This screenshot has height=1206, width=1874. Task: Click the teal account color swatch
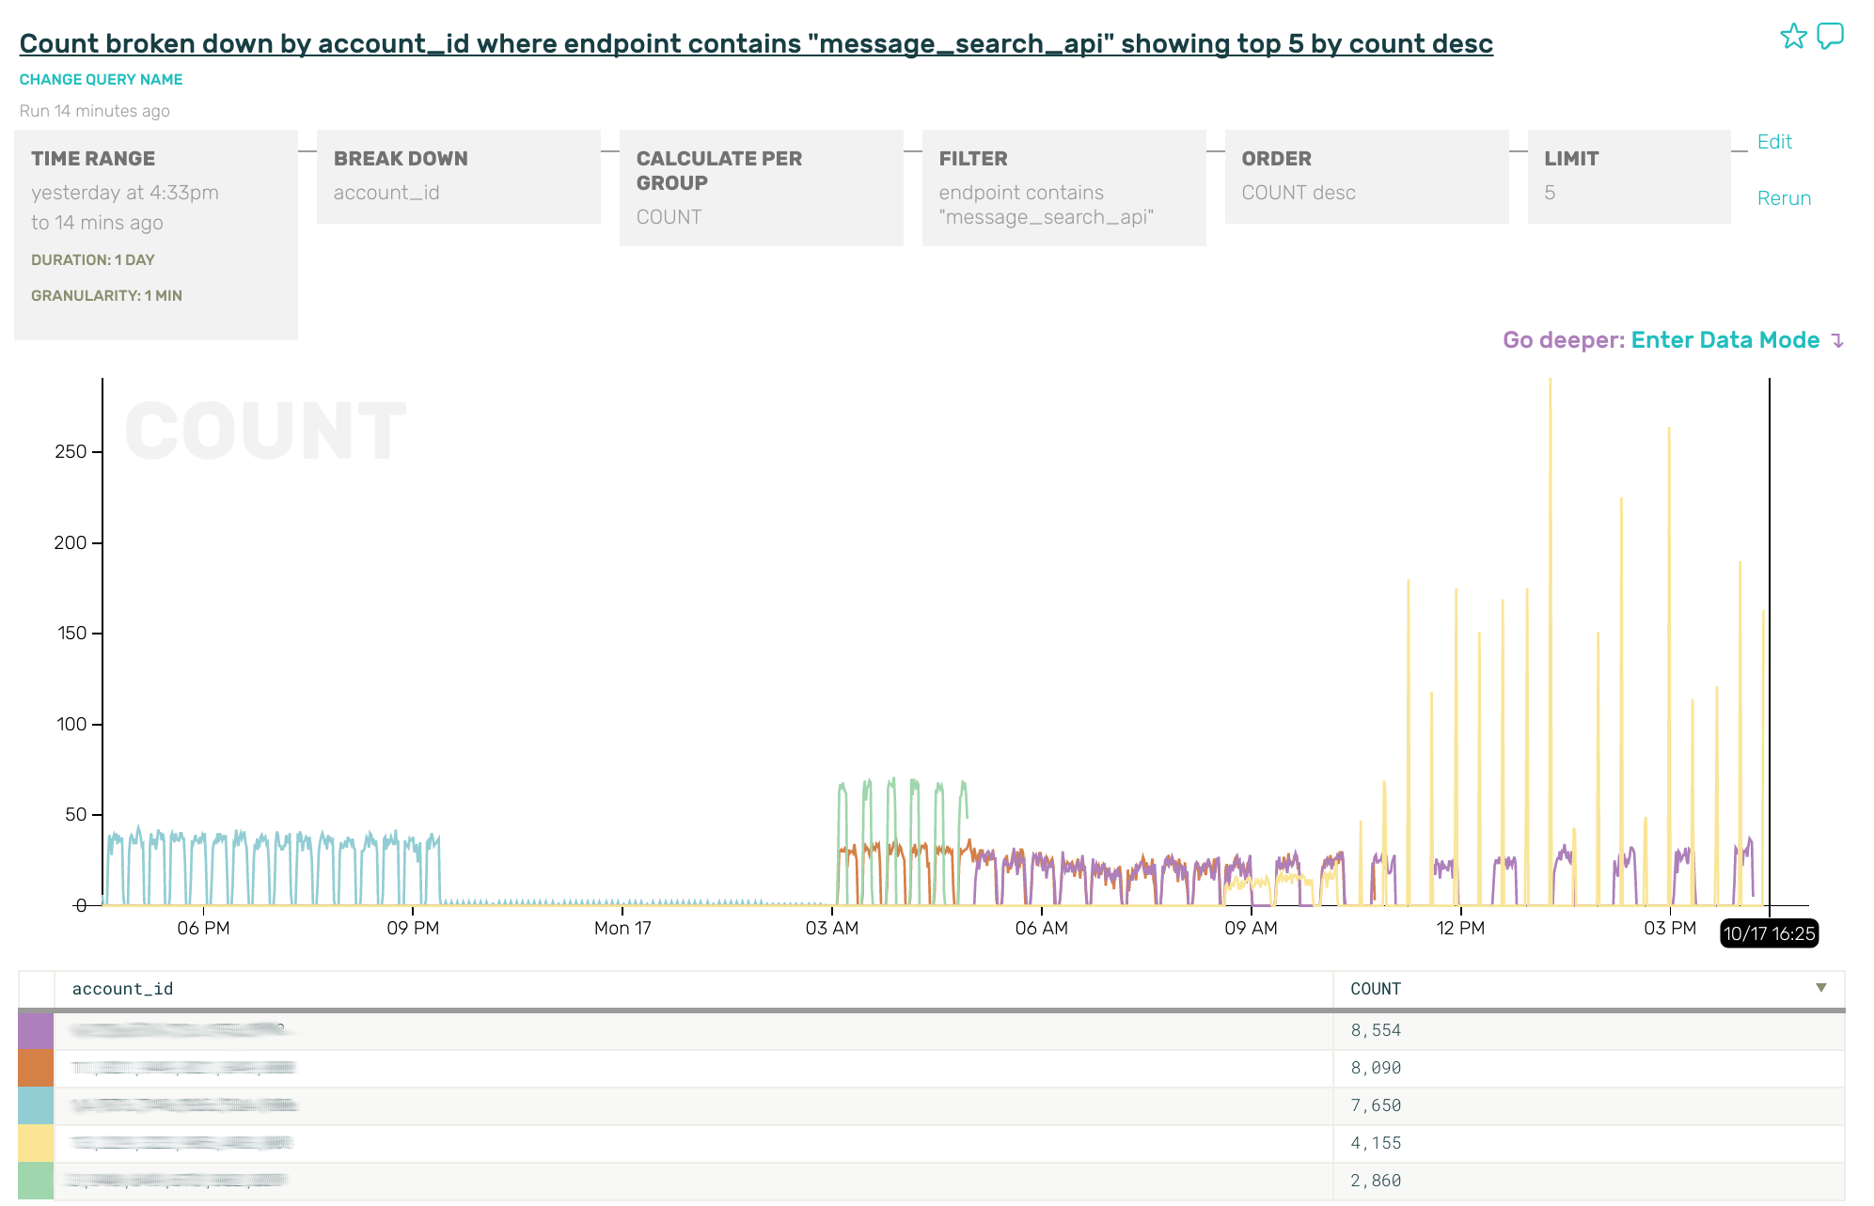(x=36, y=1105)
